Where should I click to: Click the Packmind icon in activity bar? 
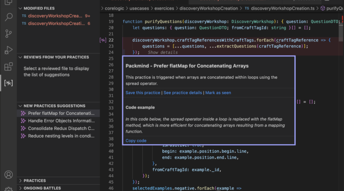point(8,83)
